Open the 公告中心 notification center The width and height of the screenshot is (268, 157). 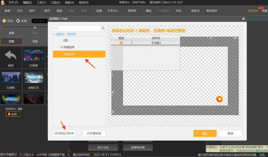pos(253,11)
